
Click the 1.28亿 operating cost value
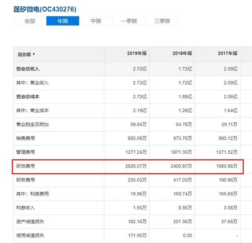(185, 110)
